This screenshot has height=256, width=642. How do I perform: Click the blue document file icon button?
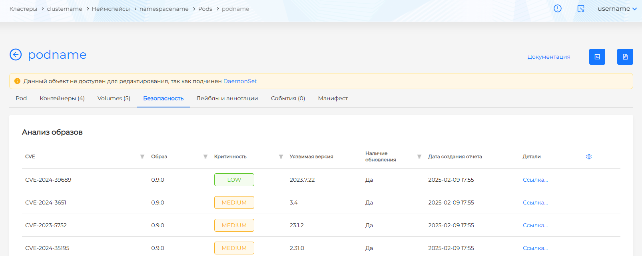(x=625, y=57)
